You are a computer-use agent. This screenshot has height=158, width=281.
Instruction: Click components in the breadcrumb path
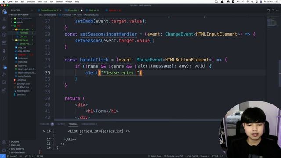(x=50, y=15)
